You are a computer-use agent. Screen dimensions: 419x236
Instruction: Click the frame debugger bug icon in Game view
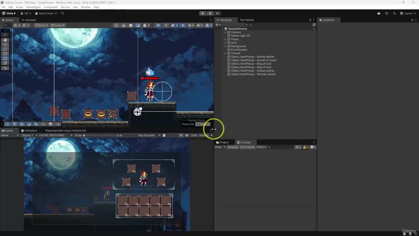(164, 135)
